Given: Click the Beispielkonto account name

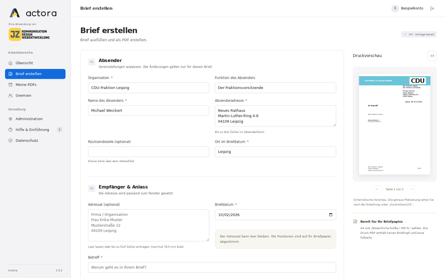Looking at the screenshot, I should 412,8.
